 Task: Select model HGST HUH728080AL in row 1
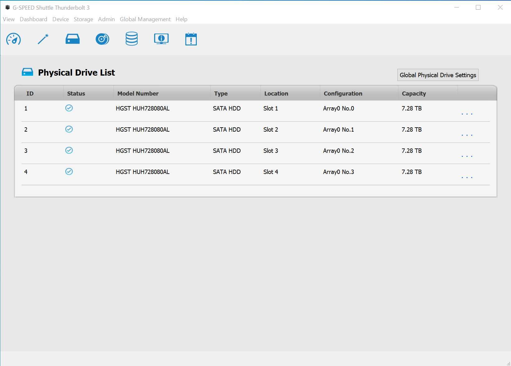tap(143, 108)
